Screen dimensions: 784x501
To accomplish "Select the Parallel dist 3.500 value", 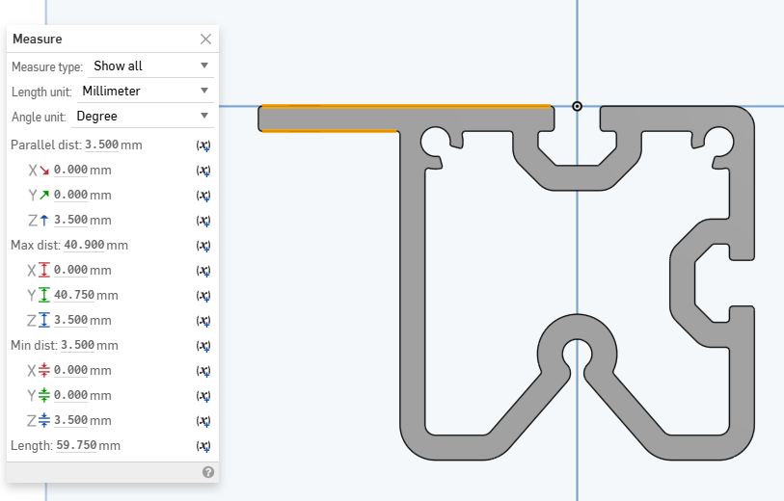I will click(x=101, y=145).
